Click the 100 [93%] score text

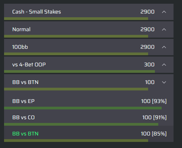point(154,101)
